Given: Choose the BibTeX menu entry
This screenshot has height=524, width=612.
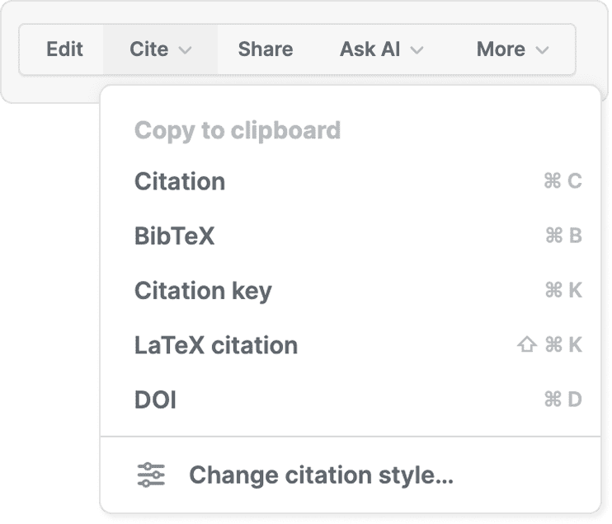Looking at the screenshot, I should point(174,236).
